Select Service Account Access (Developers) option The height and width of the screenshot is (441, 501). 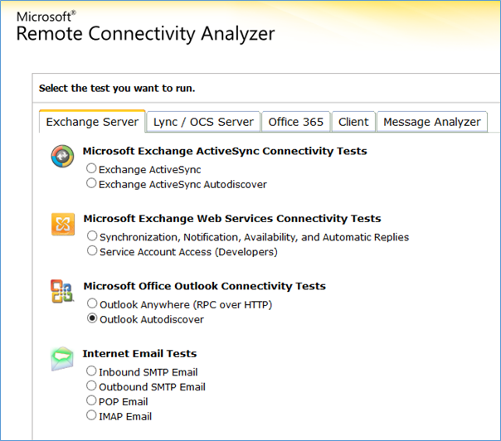[x=92, y=250]
